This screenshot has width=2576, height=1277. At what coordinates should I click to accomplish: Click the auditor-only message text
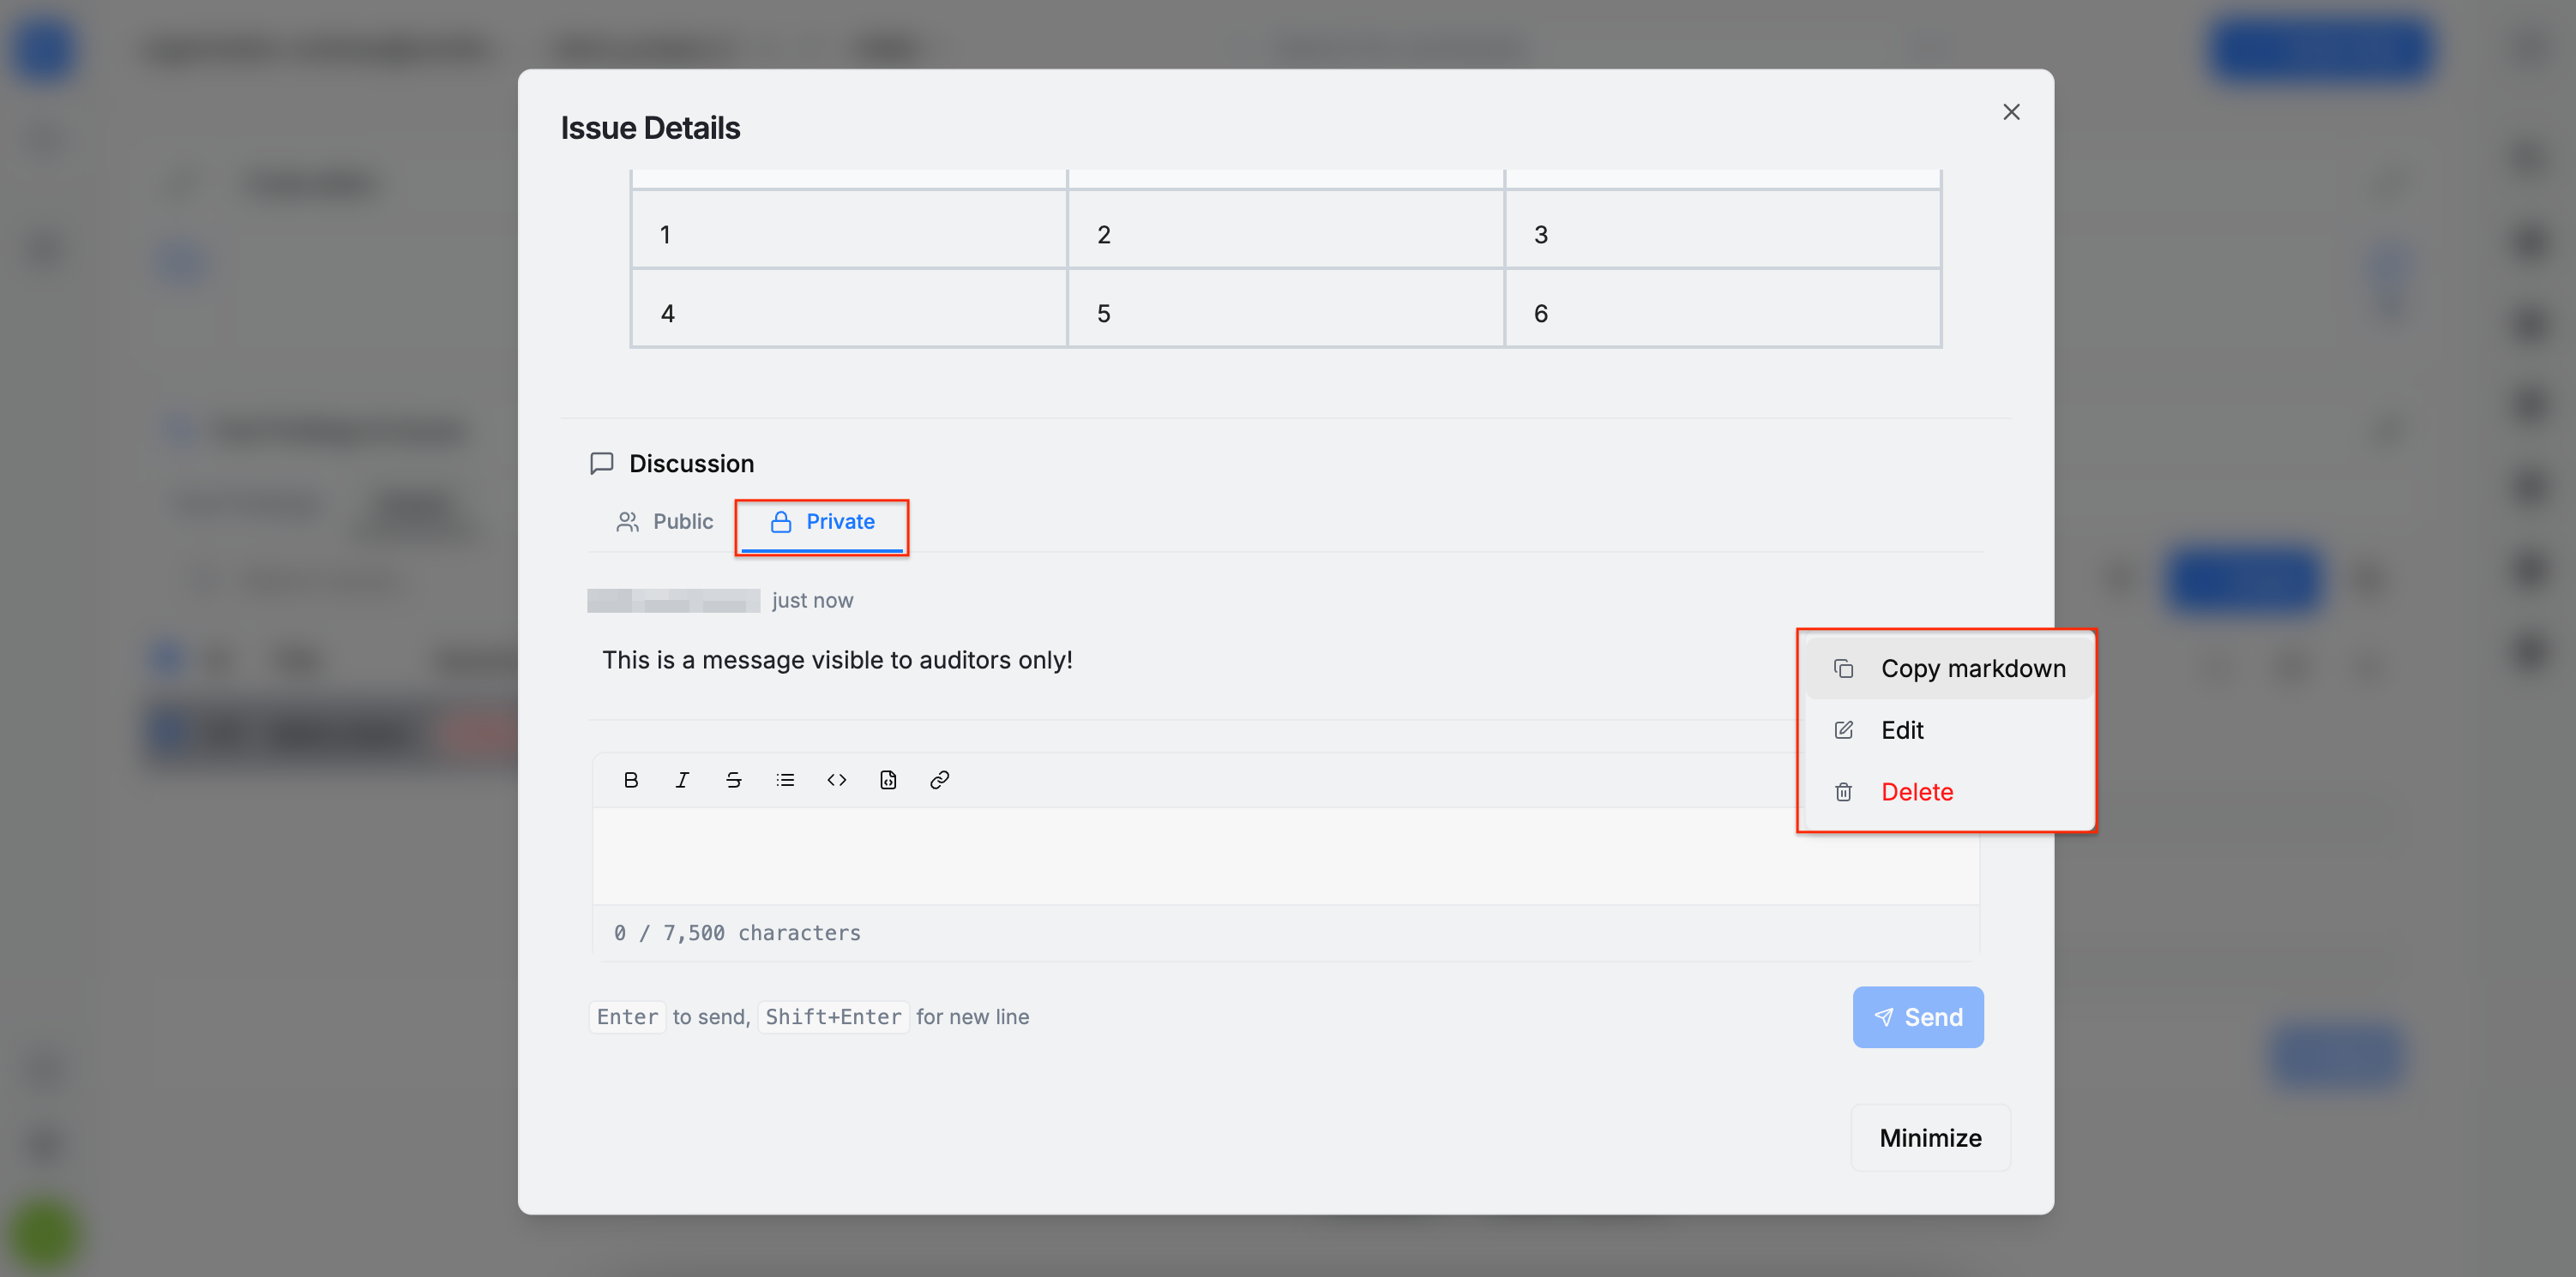pyautogui.click(x=837, y=661)
